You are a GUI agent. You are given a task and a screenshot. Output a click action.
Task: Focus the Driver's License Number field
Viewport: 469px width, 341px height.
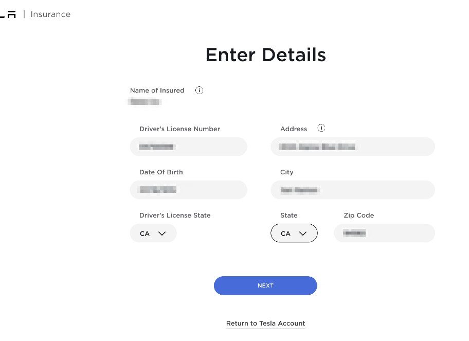pyautogui.click(x=188, y=147)
